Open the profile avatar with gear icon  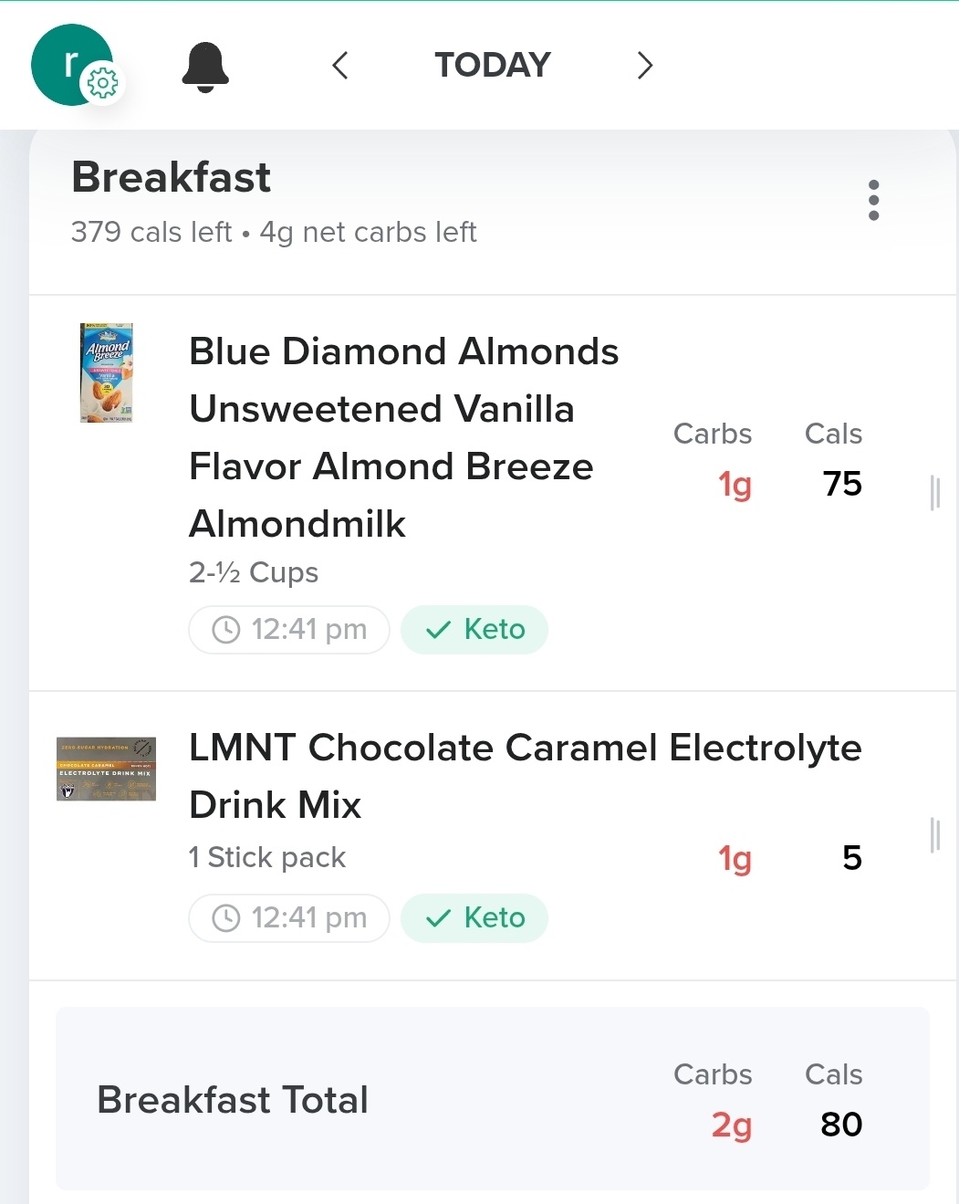[x=73, y=65]
